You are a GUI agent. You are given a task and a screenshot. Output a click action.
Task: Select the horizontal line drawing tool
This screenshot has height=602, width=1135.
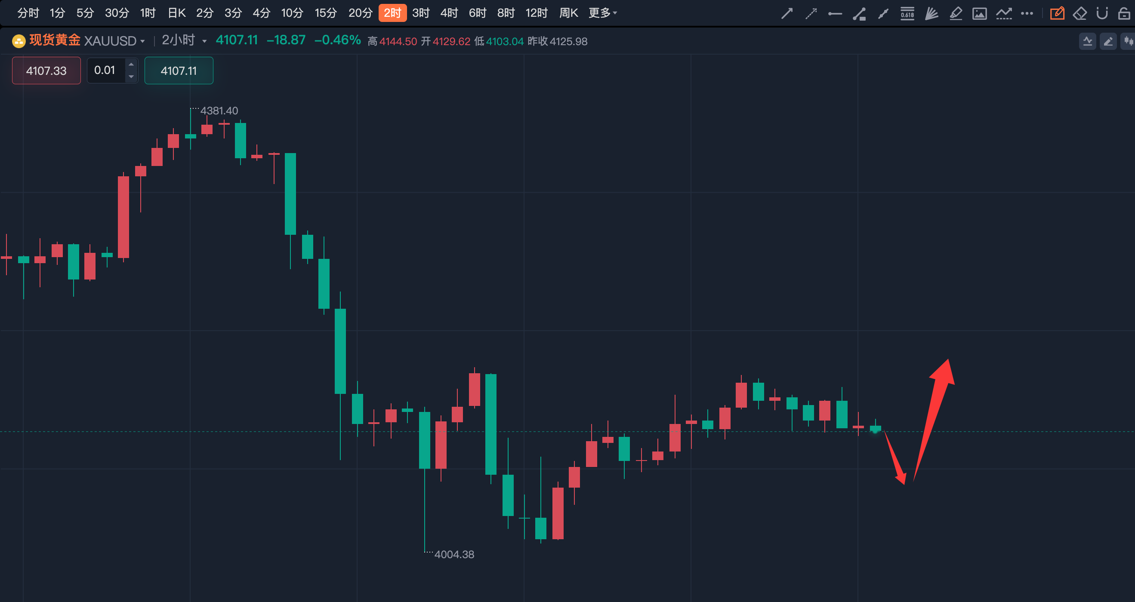click(x=835, y=14)
